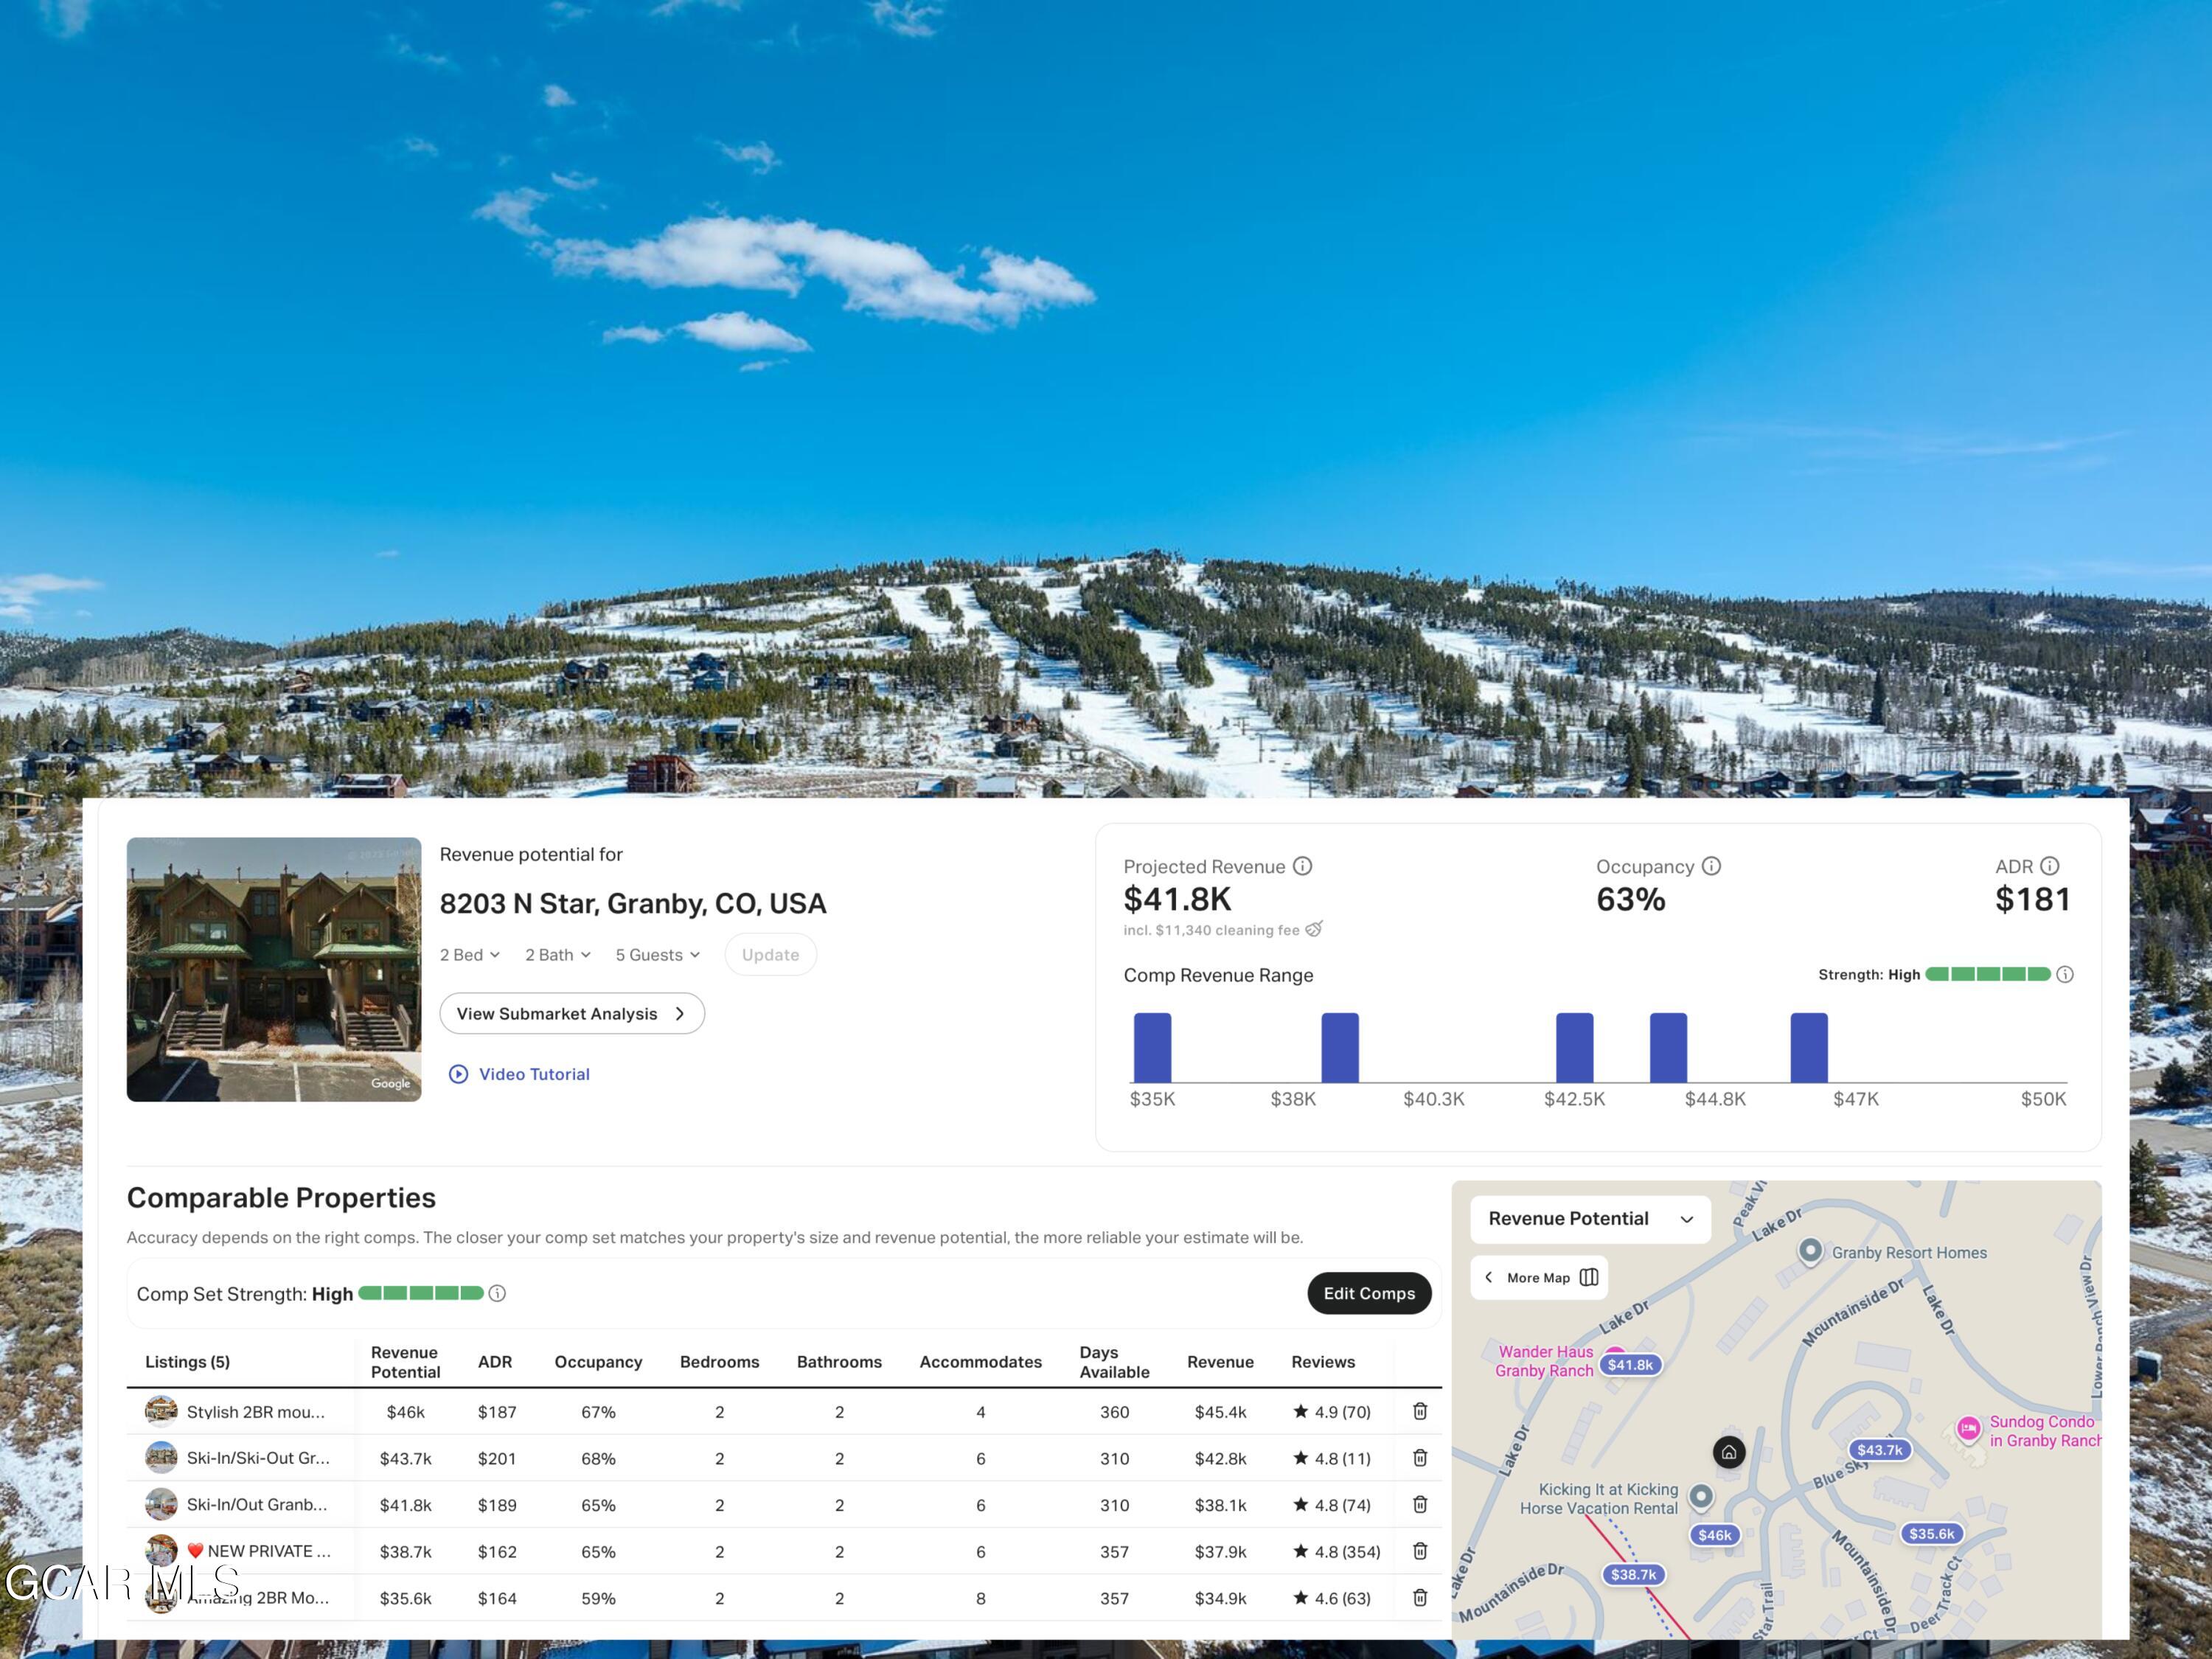Click Strength High info icon in revenue card
This screenshot has height=1659, width=2212.
click(x=2065, y=974)
